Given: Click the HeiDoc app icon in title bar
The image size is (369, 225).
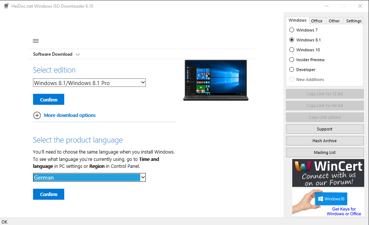Looking at the screenshot, I should (x=6, y=6).
